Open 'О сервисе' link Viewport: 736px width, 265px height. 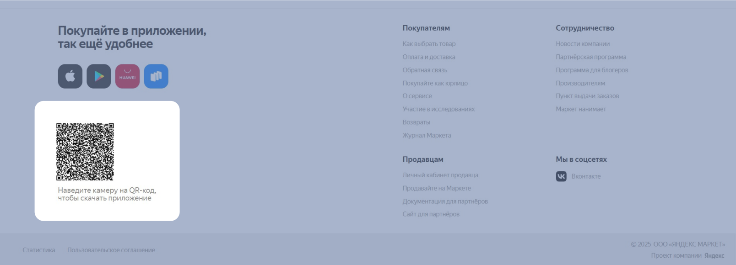coord(417,96)
